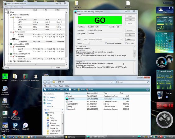Open Explorer Edit menu
The height and width of the screenshot is (139, 175).
(50, 86)
